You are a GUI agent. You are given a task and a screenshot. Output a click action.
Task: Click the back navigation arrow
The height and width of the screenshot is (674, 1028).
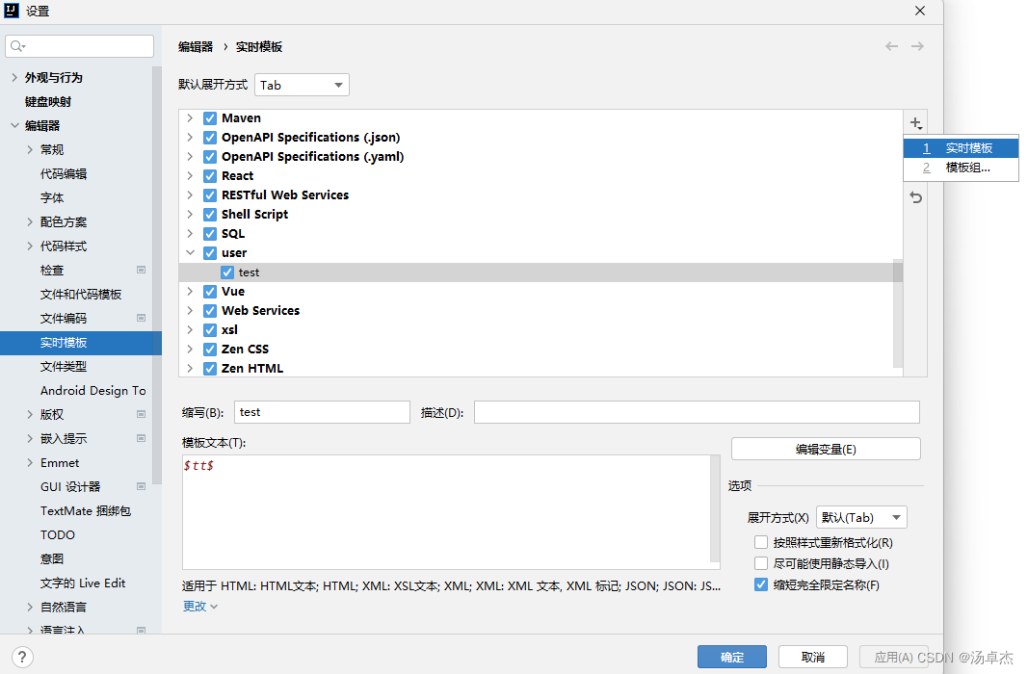coord(892,46)
